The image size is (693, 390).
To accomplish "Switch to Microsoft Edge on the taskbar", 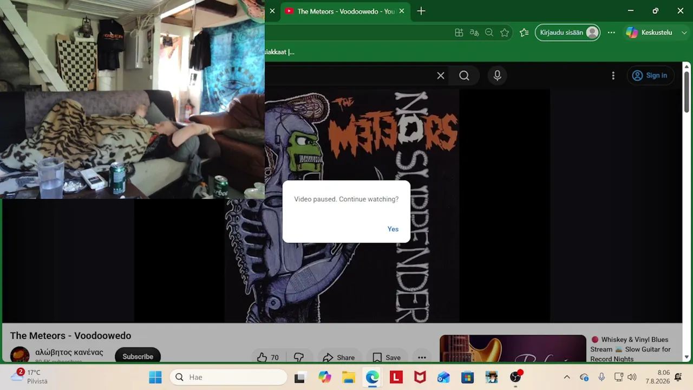I will [372, 377].
